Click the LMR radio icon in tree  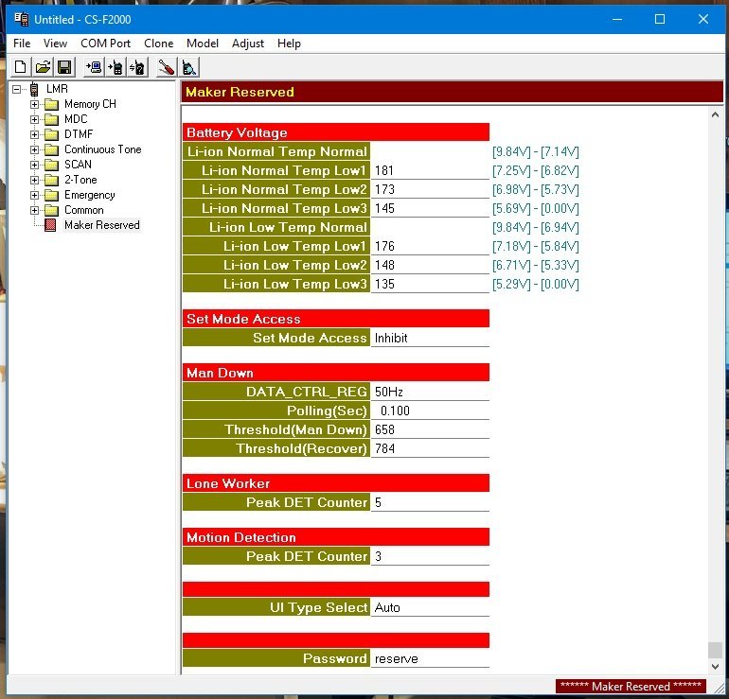click(x=34, y=89)
